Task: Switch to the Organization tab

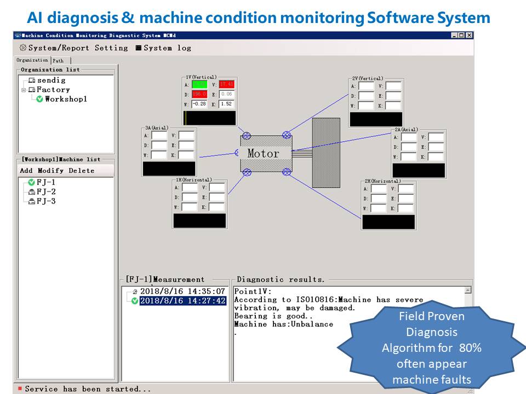Action: pos(32,60)
